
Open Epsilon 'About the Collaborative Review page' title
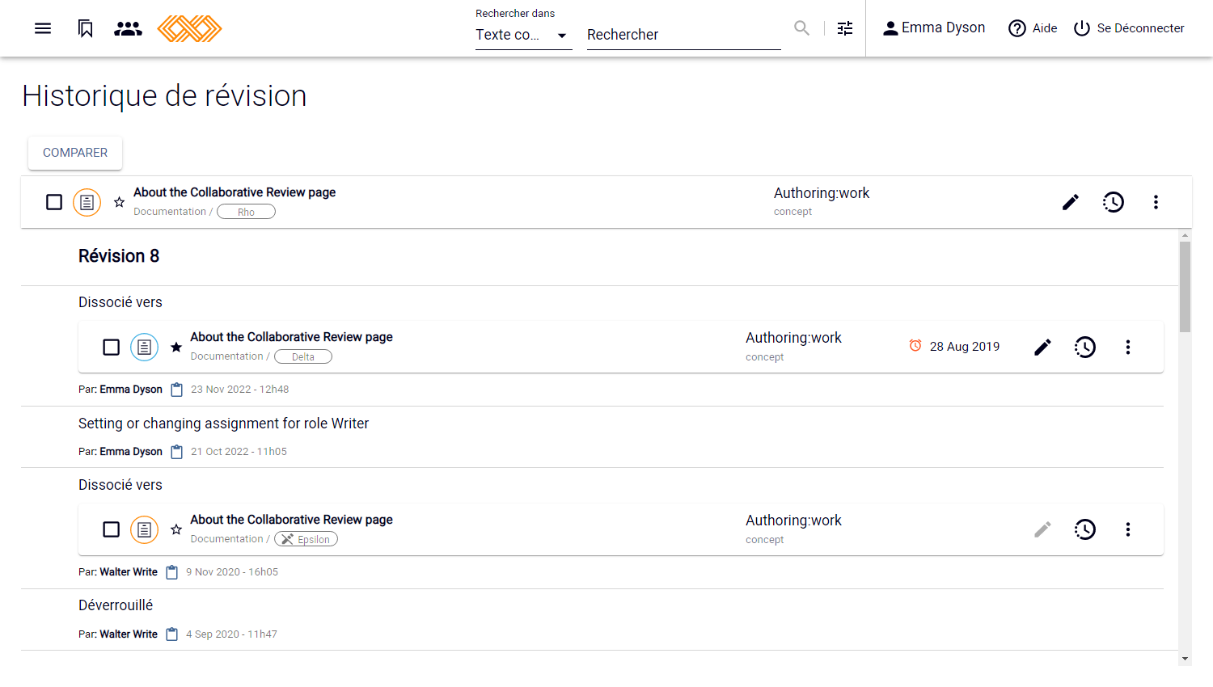click(x=291, y=520)
